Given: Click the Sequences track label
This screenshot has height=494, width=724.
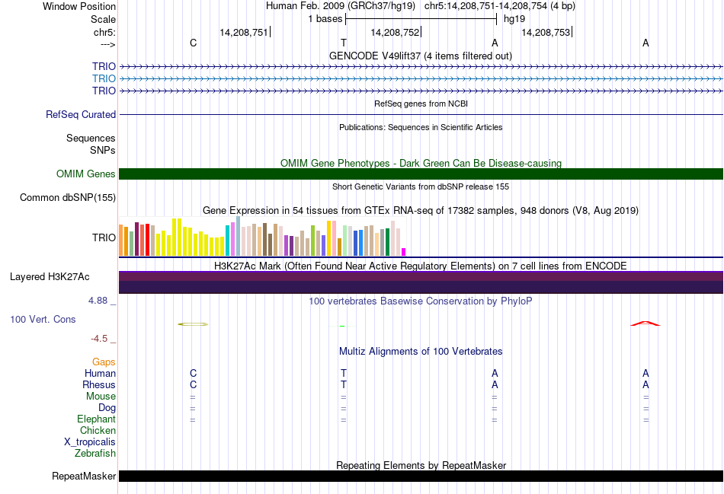Looking at the screenshot, I should [91, 138].
